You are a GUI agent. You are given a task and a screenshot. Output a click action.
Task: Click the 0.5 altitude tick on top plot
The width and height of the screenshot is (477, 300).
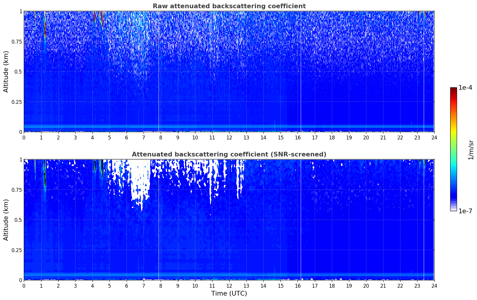pyautogui.click(x=18, y=71)
